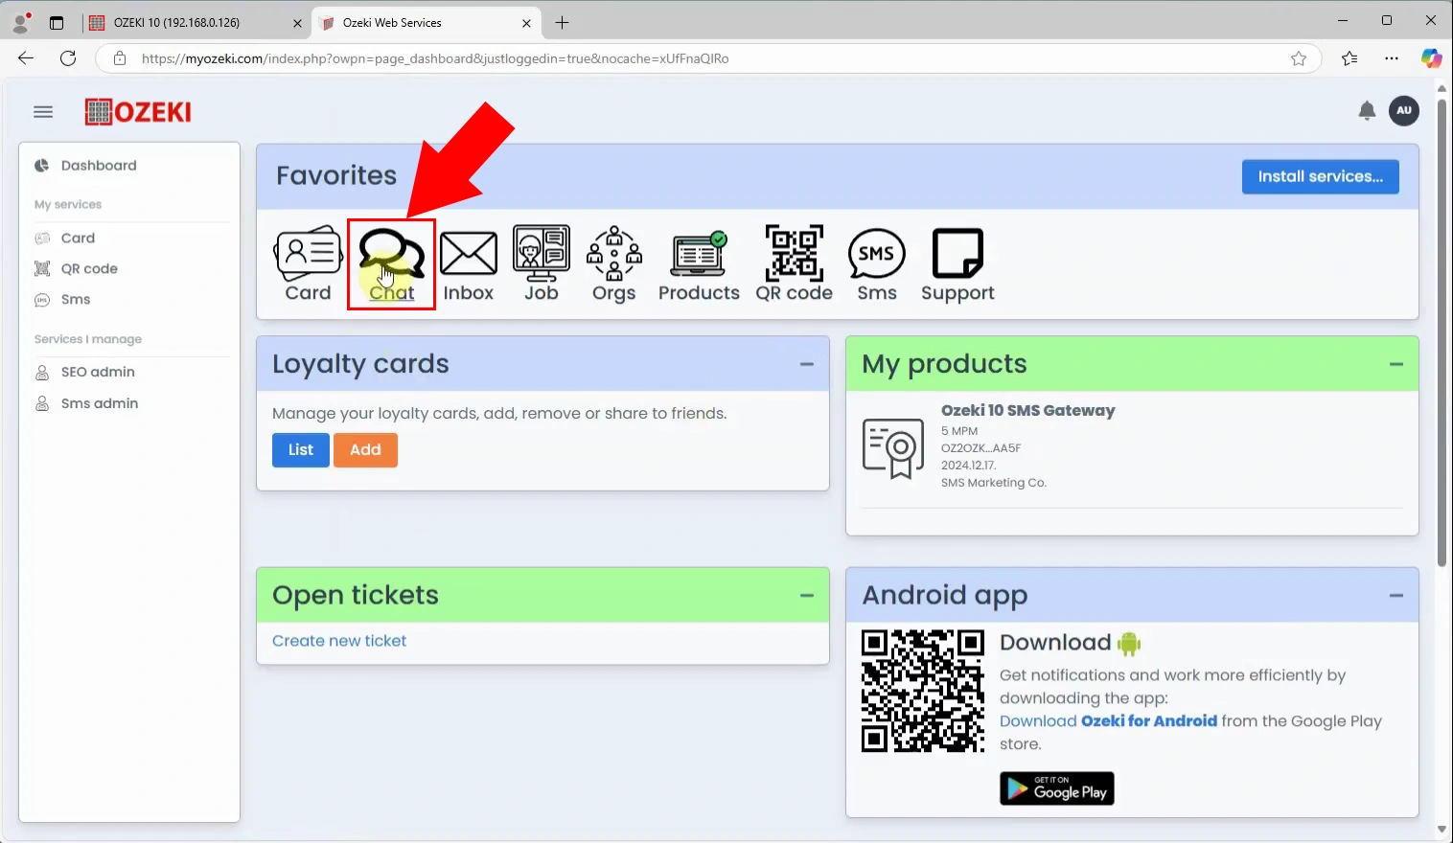
Task: Select Dashboard in the sidebar
Action: click(99, 166)
